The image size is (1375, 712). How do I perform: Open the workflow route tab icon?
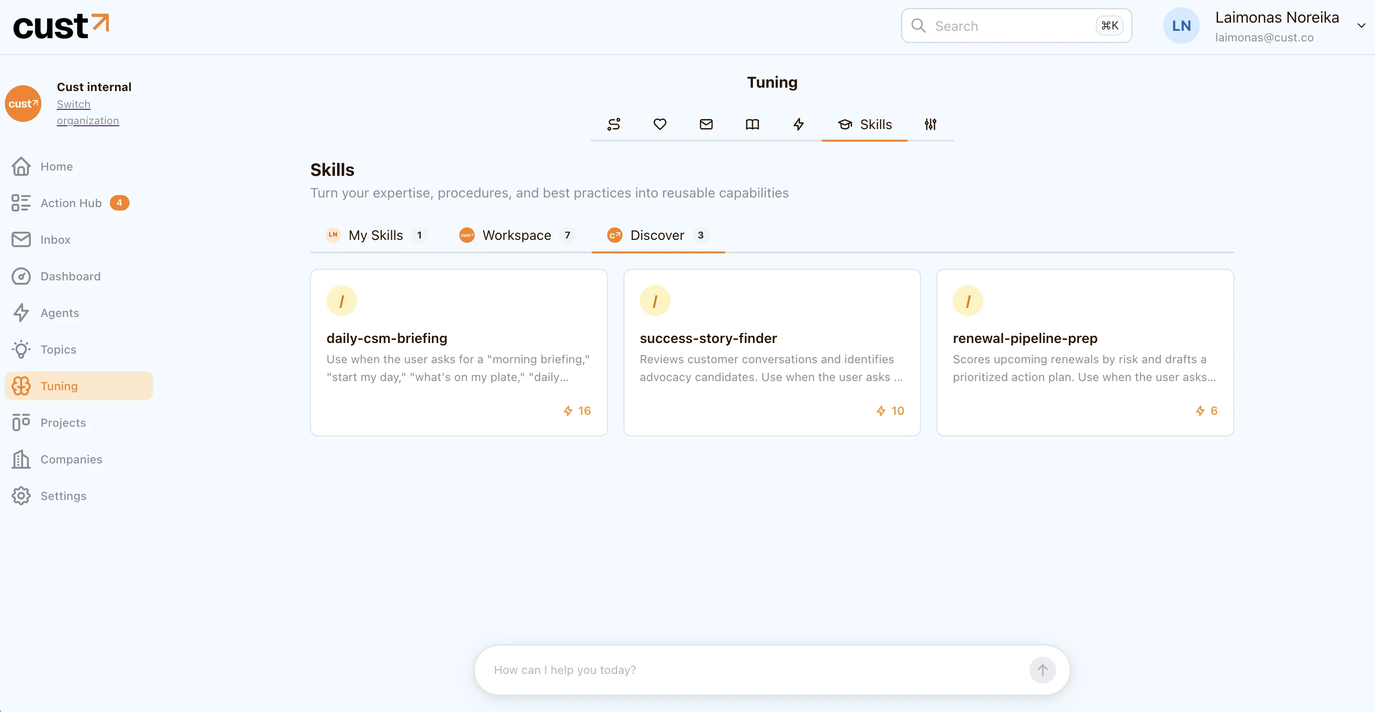(x=614, y=124)
